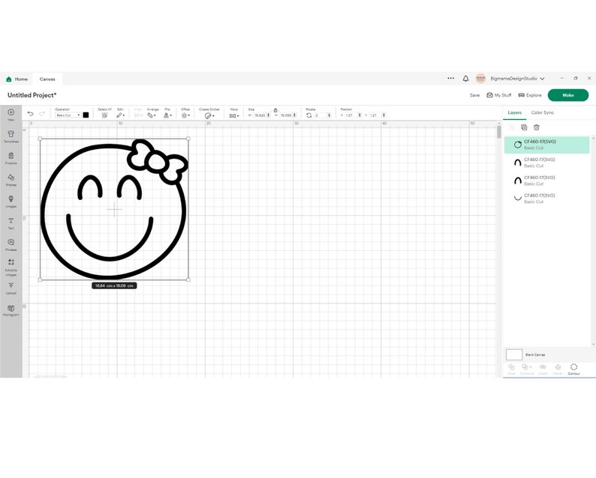Open the Operation Basic Cut dropdown

(x=68, y=115)
